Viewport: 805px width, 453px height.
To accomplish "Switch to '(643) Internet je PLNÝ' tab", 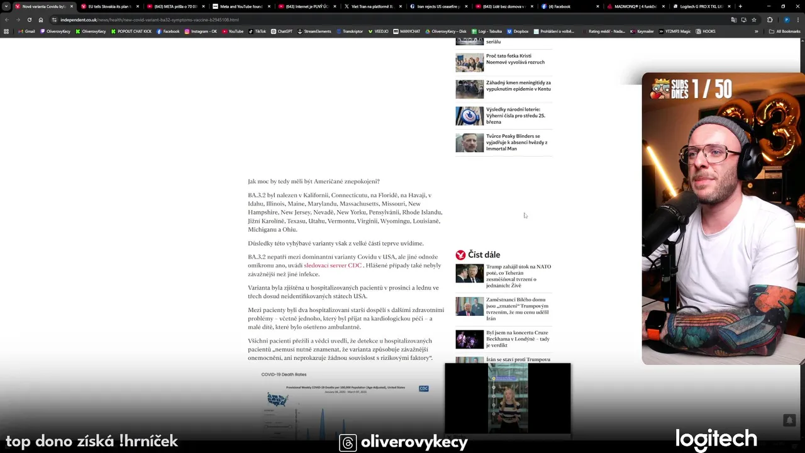I will tap(308, 6).
